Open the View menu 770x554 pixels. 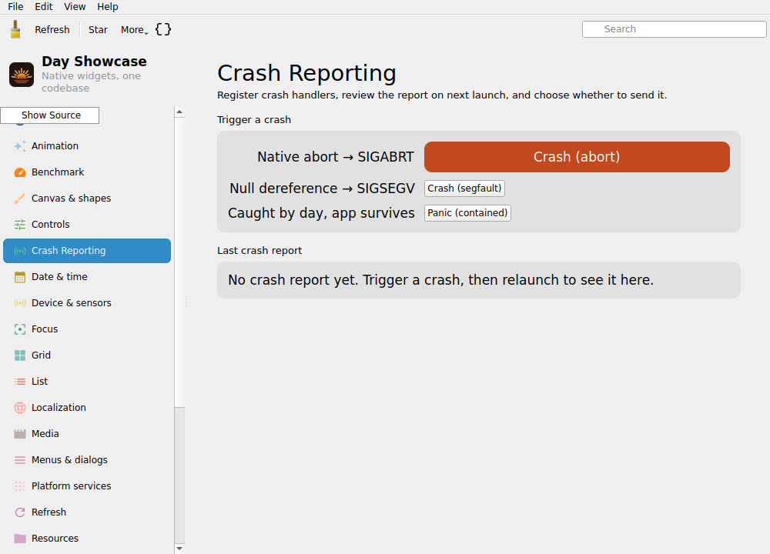tap(75, 7)
